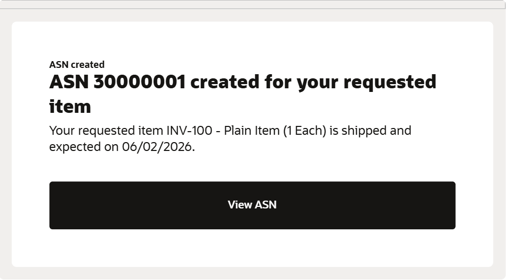Screen dimensions: 506x280
Task: Click the word "for" in the bold heading
Action: click(x=277, y=83)
